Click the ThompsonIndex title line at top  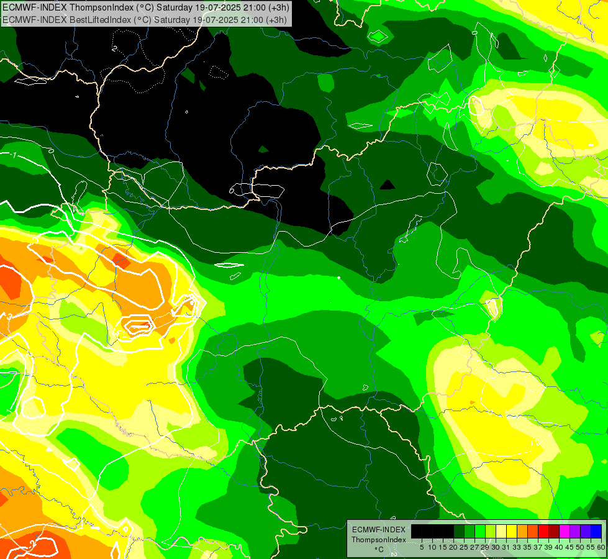click(146, 7)
